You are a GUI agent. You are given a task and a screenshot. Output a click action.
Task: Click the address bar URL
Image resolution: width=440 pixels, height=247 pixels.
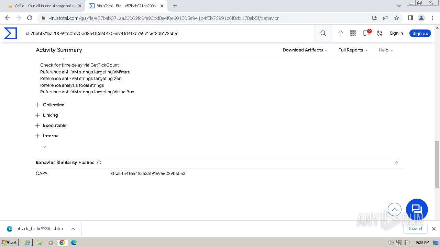[164, 18]
